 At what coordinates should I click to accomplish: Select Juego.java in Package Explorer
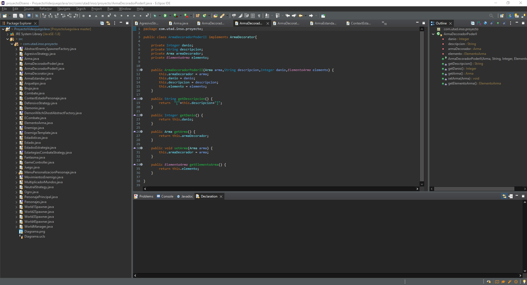pos(32,167)
